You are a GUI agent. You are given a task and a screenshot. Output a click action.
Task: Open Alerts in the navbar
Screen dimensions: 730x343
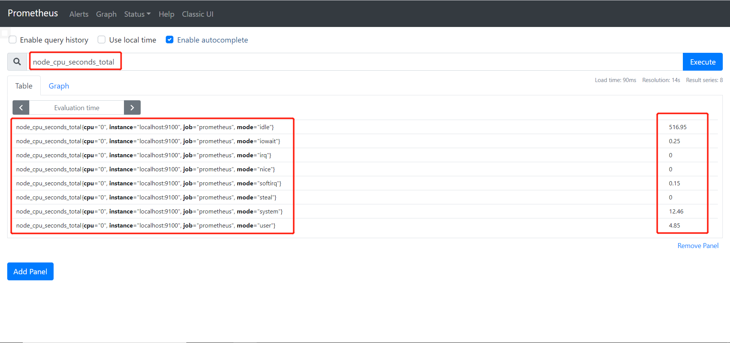[x=79, y=14]
